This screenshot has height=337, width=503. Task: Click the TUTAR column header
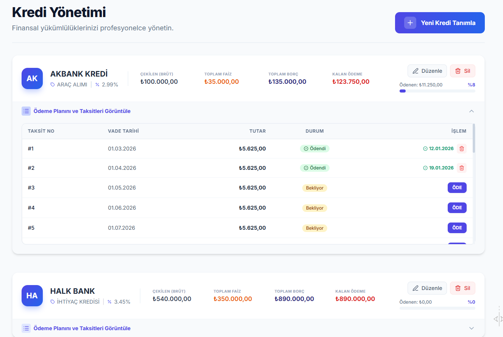coord(257,131)
